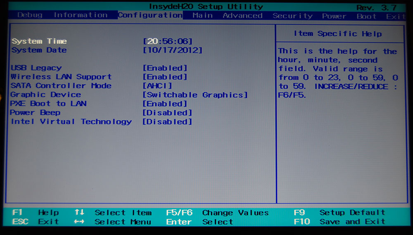Click the Item Specific Help heading
413x235 pixels.
338,34
